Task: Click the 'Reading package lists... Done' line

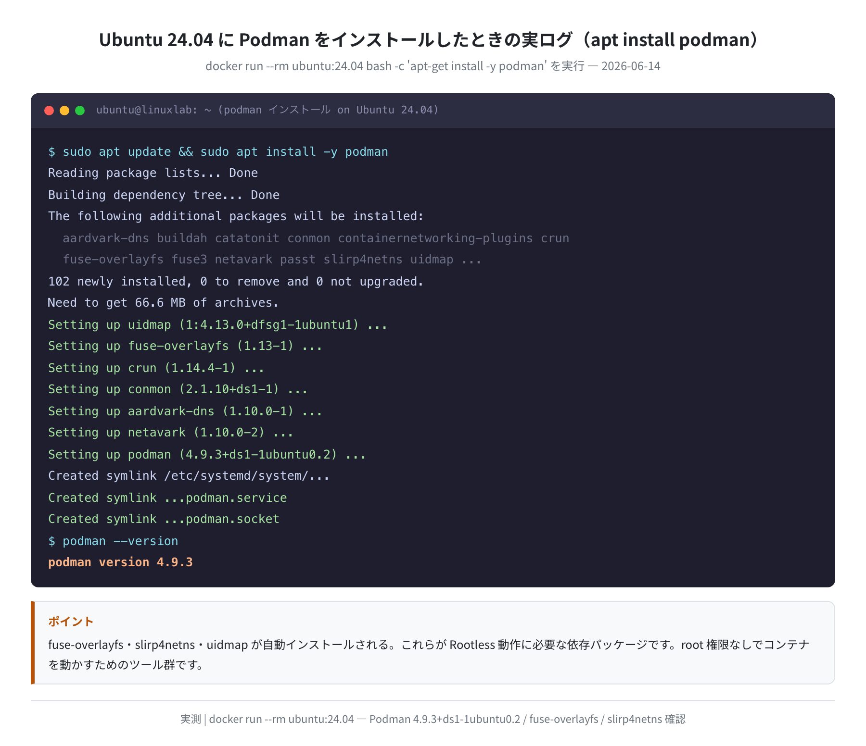Action: [x=153, y=173]
